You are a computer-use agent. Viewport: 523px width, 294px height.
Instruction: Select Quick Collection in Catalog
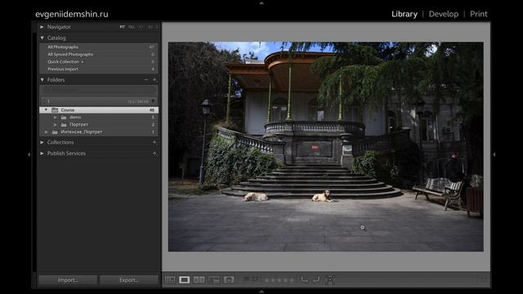[x=99, y=62]
